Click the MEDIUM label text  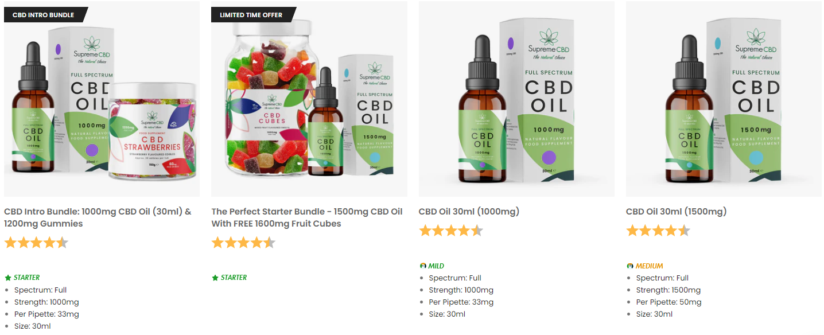click(x=649, y=266)
